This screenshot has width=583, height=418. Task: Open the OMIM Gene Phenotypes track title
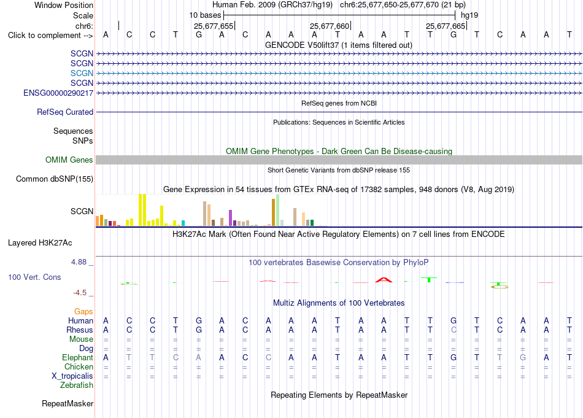coord(339,152)
